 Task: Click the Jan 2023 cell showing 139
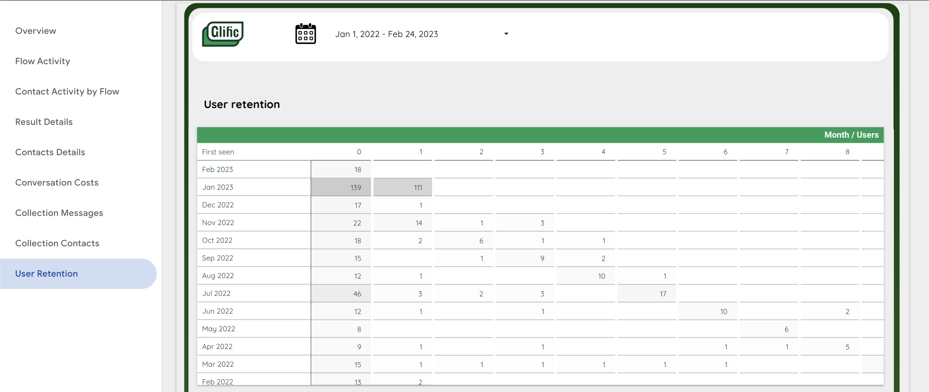pyautogui.click(x=341, y=187)
